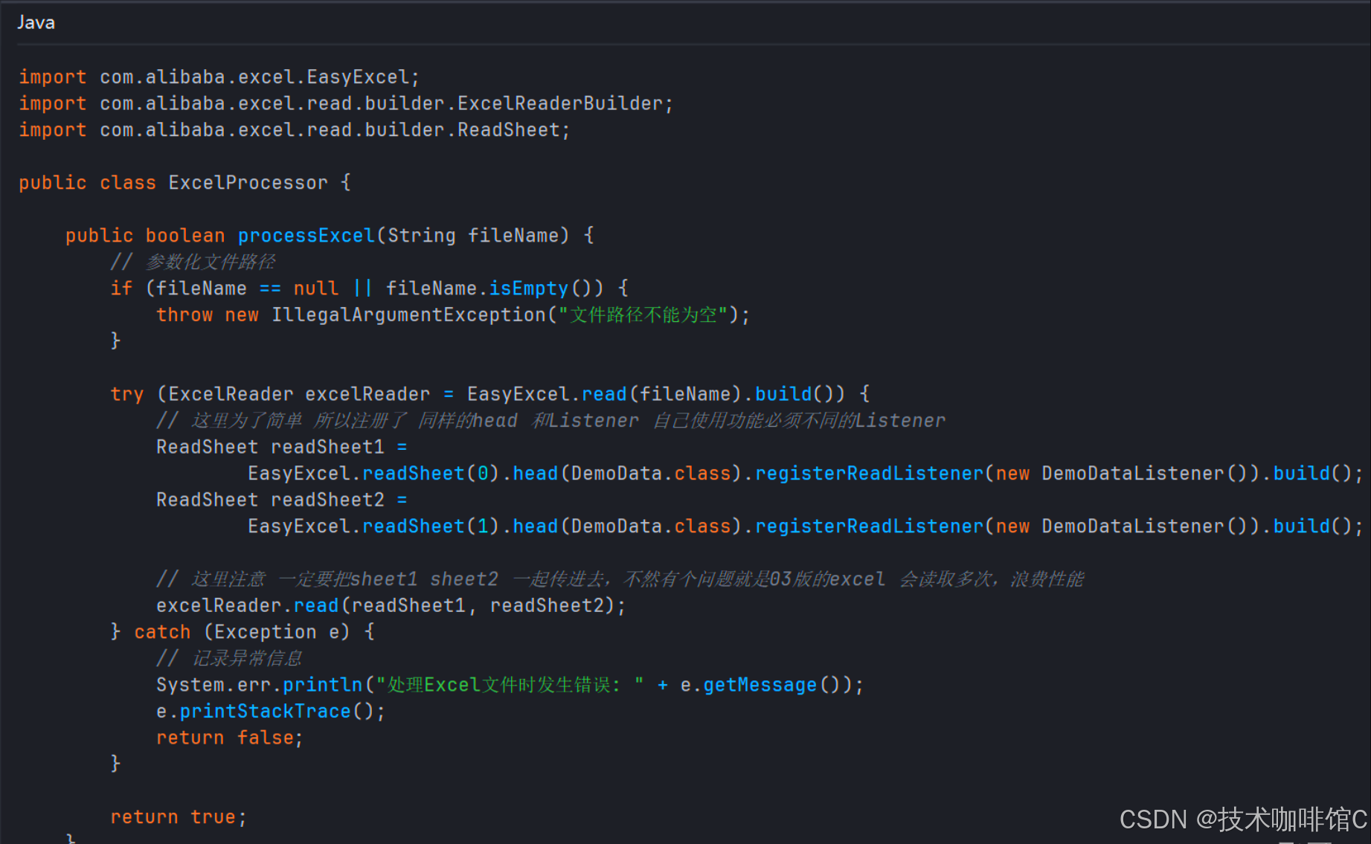Click the System.err.println call
The height and width of the screenshot is (844, 1371).
(x=259, y=685)
